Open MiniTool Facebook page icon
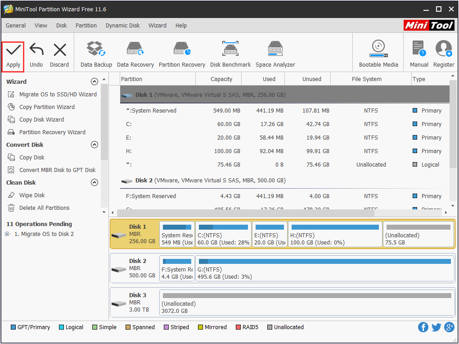 [x=423, y=327]
